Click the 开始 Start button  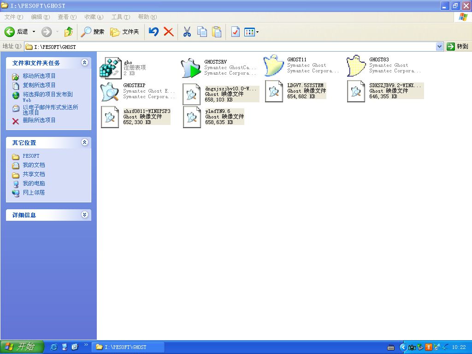click(x=21, y=347)
